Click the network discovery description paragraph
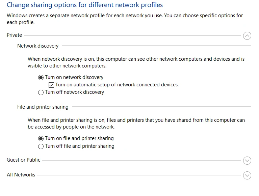Image resolution: width=259 pixels, height=196 pixels. pyautogui.click(x=136, y=62)
